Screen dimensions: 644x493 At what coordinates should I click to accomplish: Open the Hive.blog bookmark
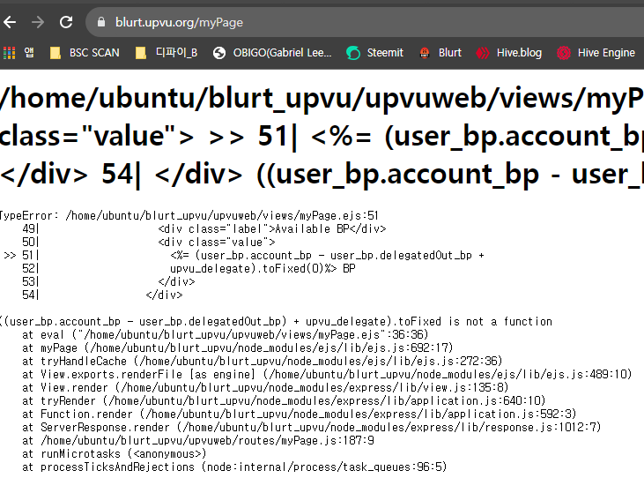point(509,53)
